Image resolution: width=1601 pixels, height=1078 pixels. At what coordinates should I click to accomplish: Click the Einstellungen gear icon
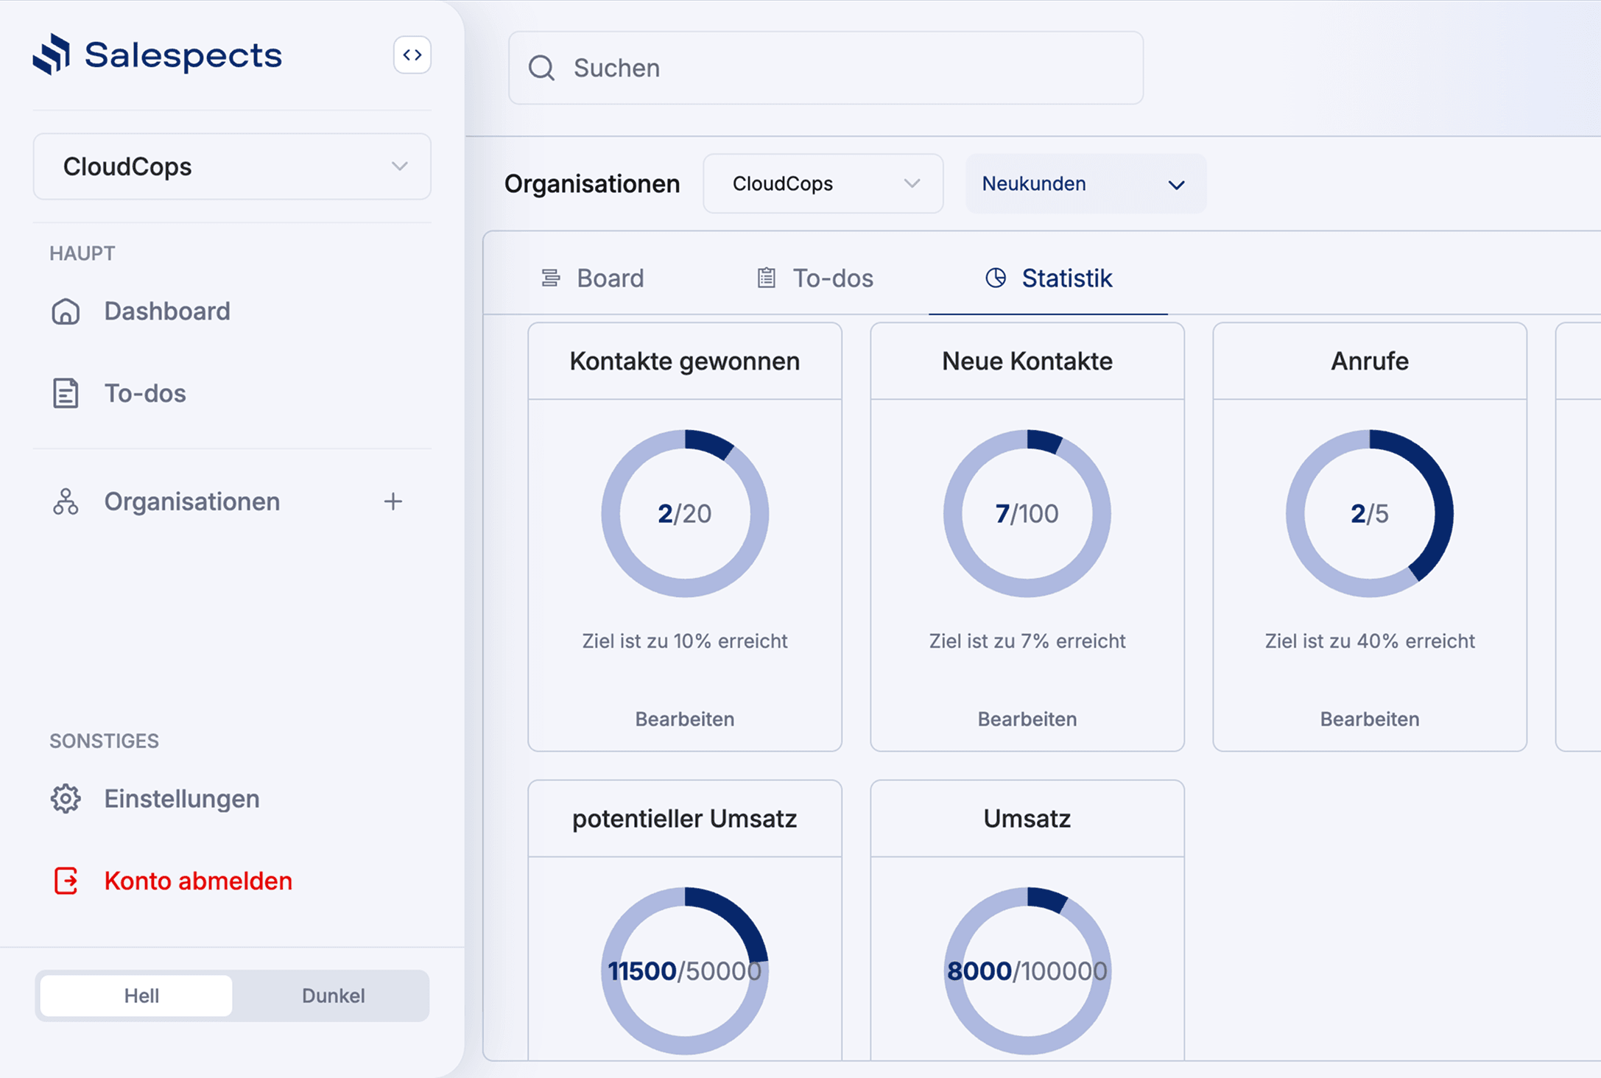click(x=66, y=799)
